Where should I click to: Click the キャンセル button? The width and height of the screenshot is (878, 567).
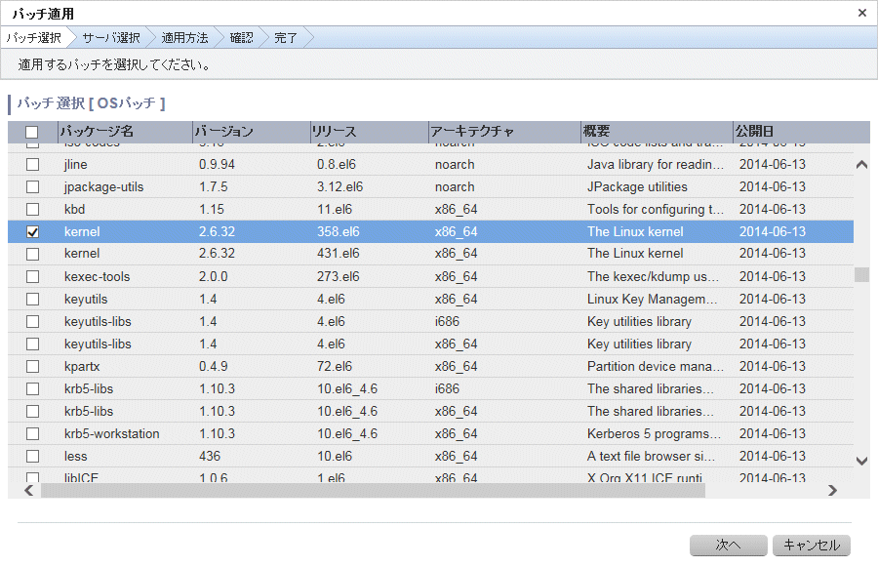(812, 546)
